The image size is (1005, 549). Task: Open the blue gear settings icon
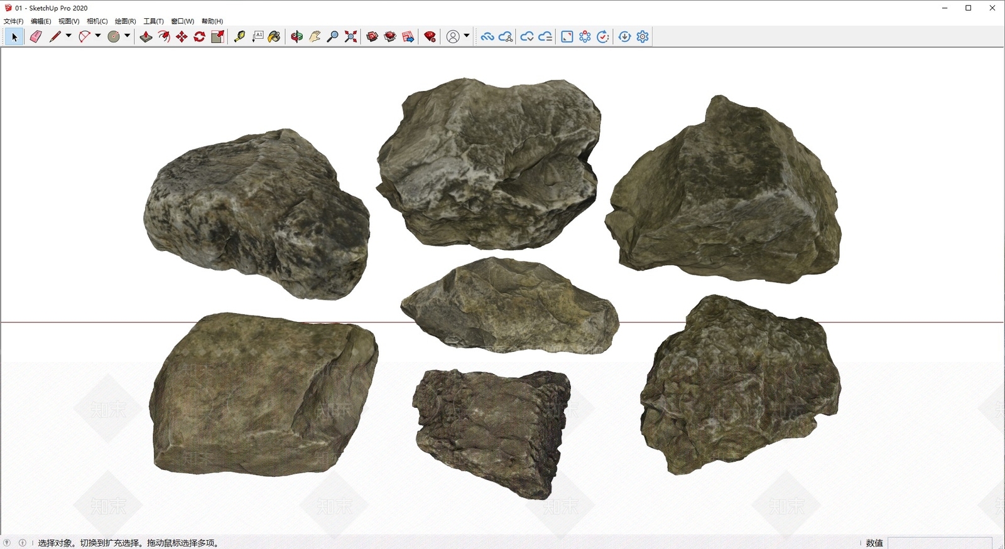coord(643,37)
